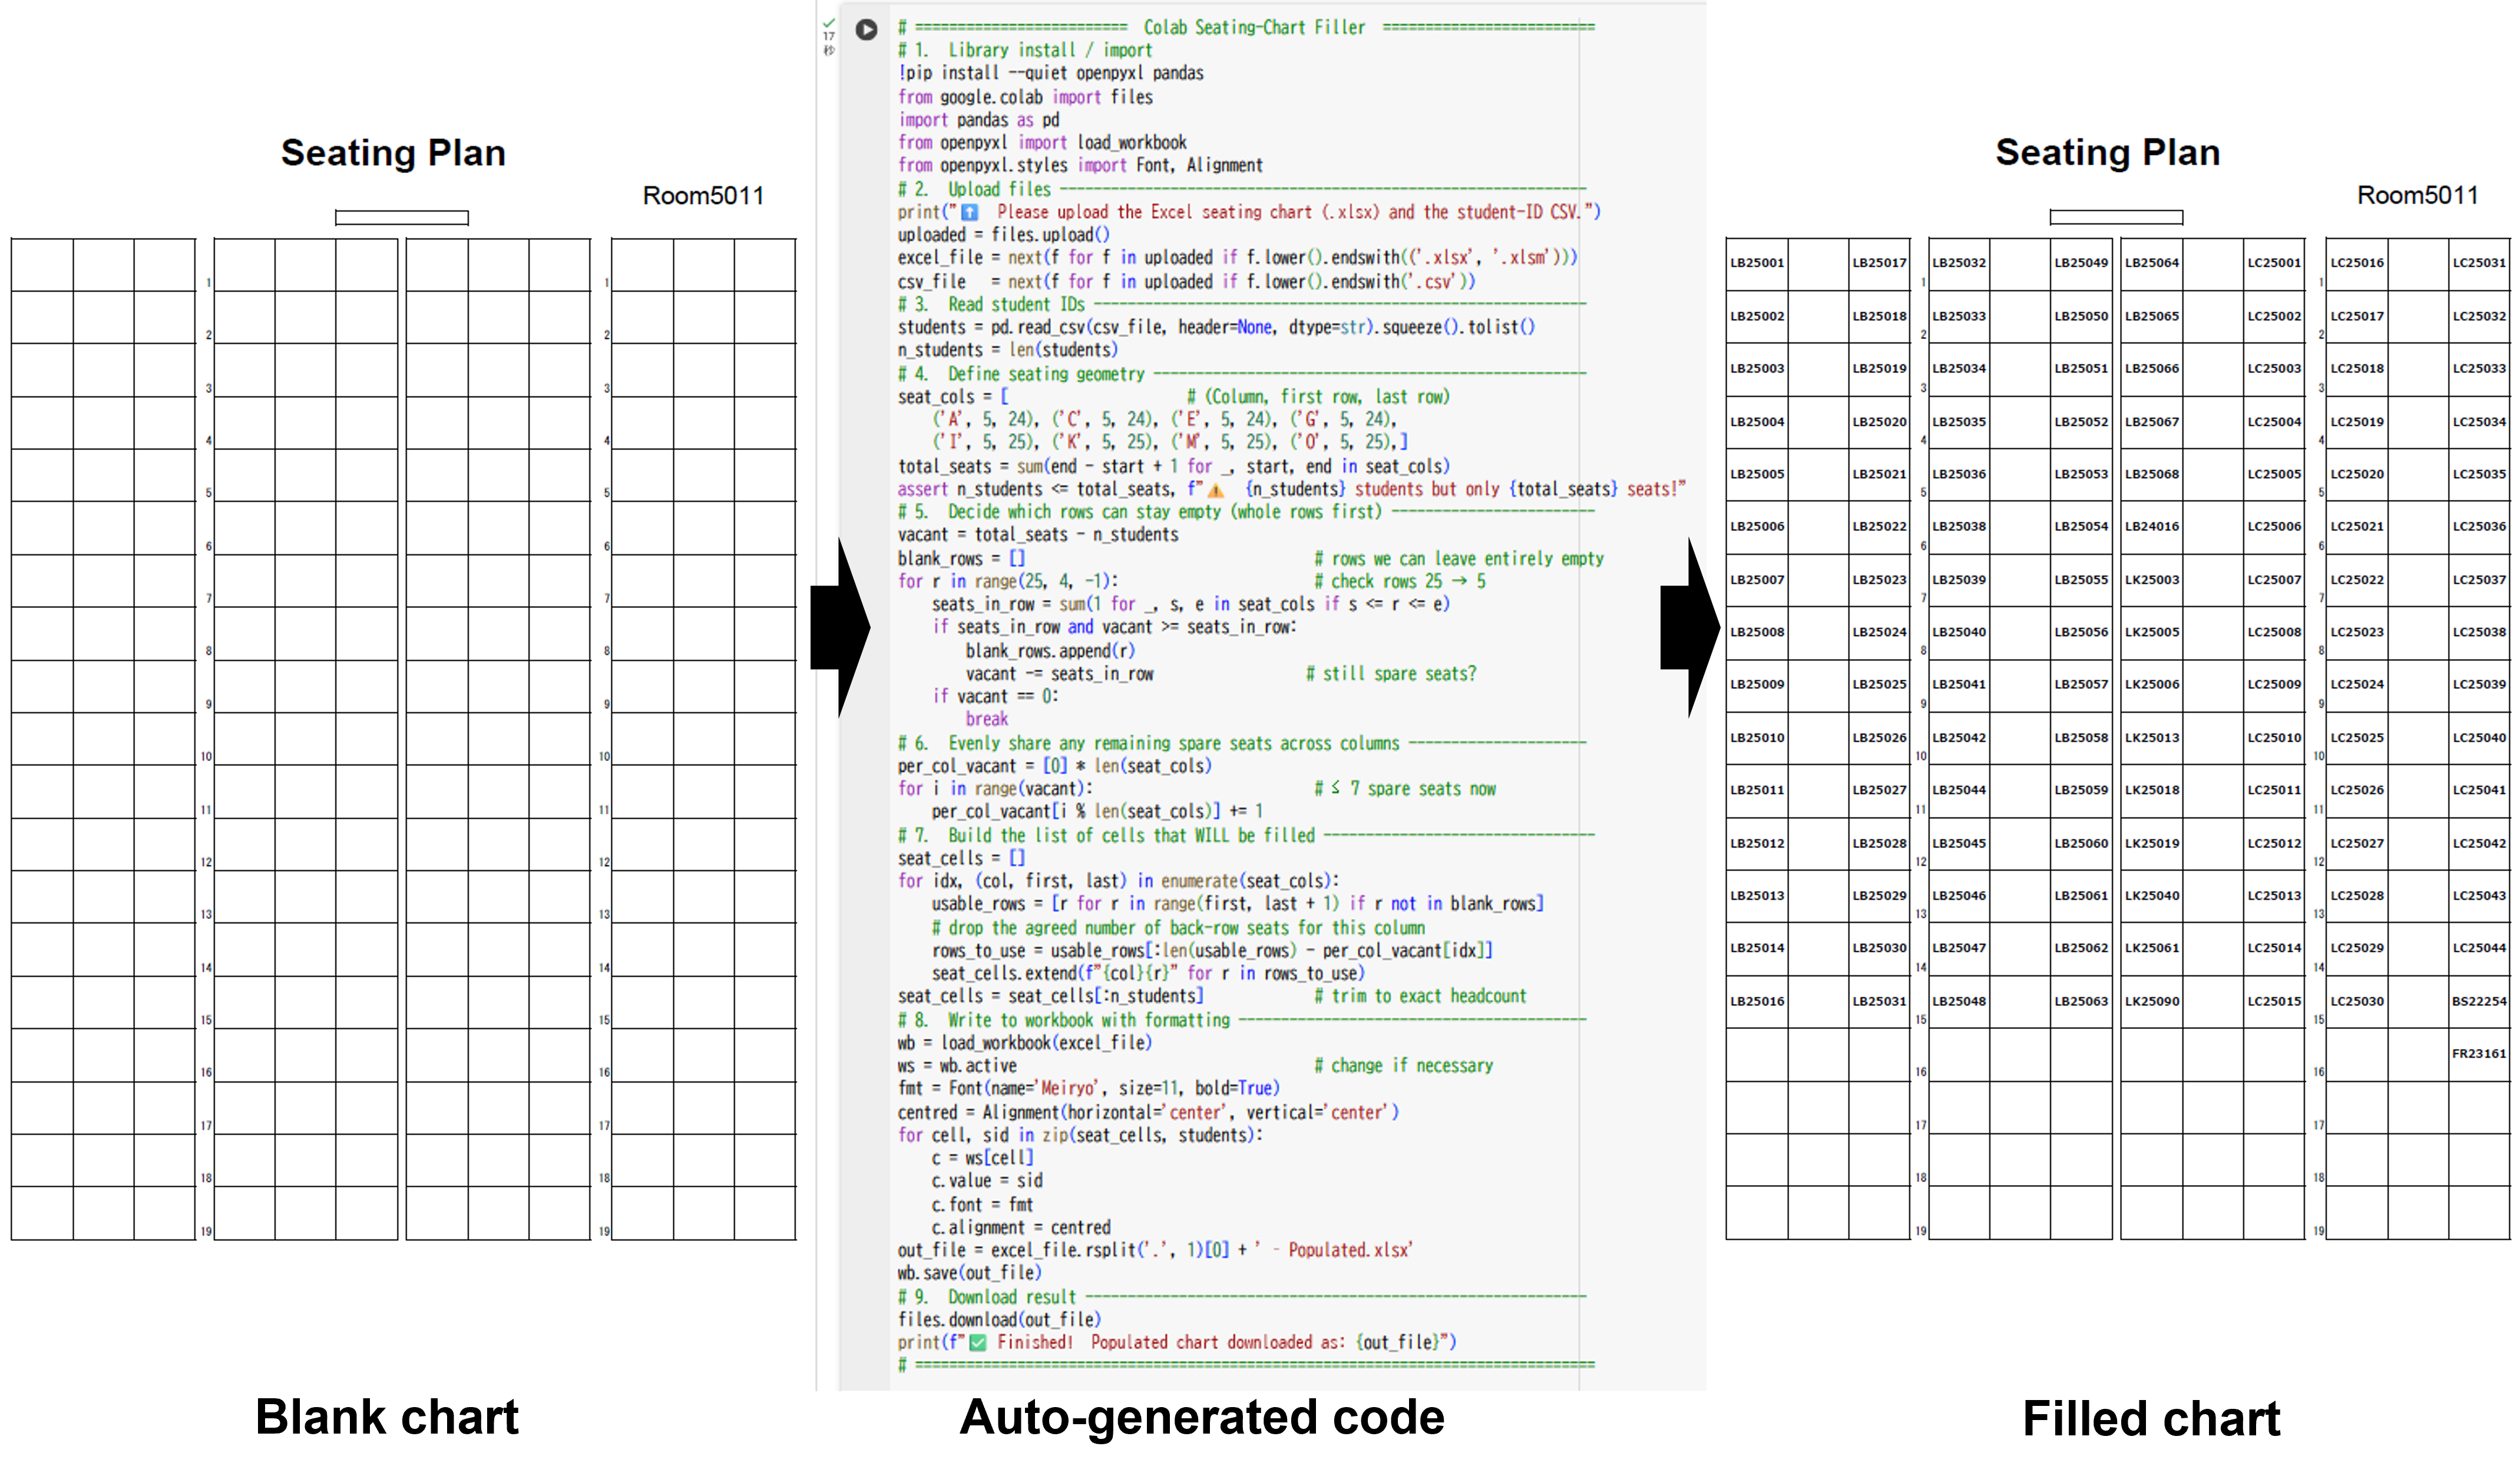Click the Room5011 label on the empty plan
Screen dimensions: 2520x1476
[702, 196]
